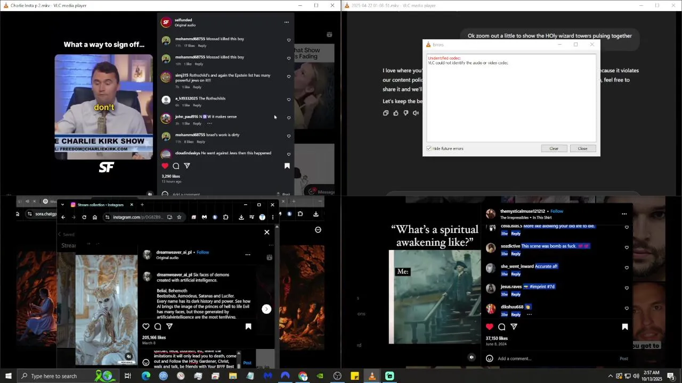Like simj315's Rothschild's comment
The height and width of the screenshot is (383, 682).
[289, 77]
